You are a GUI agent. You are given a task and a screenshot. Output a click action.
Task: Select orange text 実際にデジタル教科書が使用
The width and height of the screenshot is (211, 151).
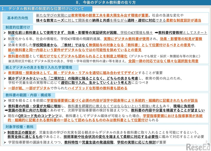[x=126, y=39]
